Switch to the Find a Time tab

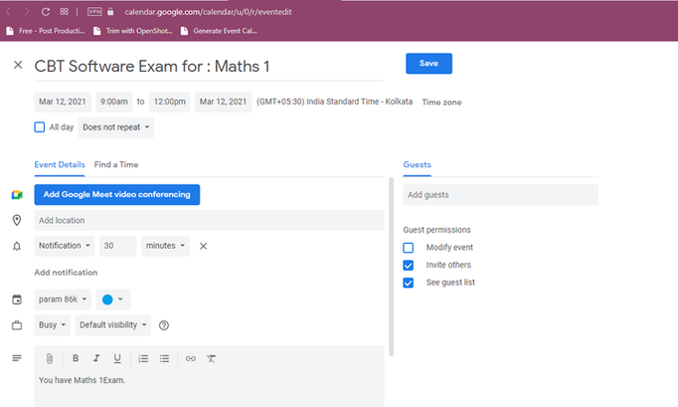[116, 164]
